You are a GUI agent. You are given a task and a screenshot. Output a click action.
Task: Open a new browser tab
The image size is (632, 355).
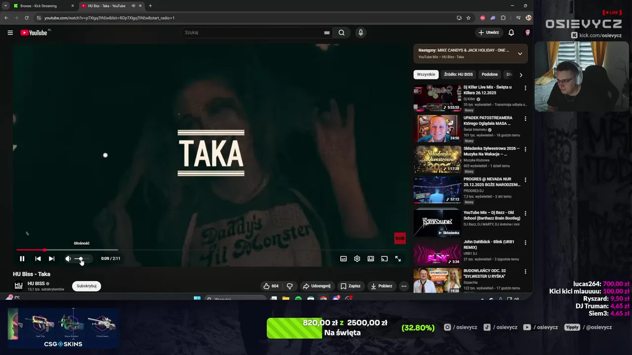tap(150, 6)
